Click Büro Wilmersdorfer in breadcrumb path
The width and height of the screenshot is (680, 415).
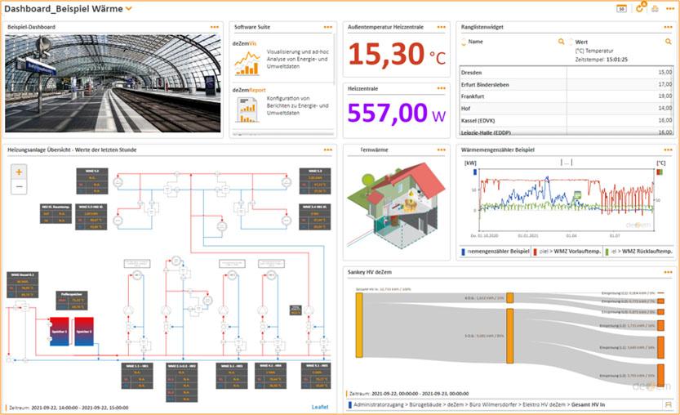click(x=493, y=404)
